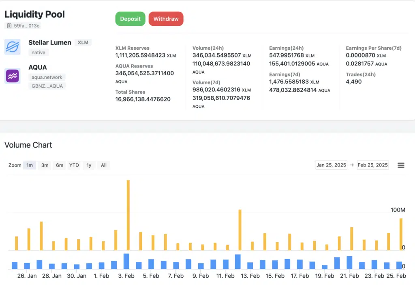Click the 24h earnings 155,401.0129005 AQUA

pyautogui.click(x=299, y=63)
